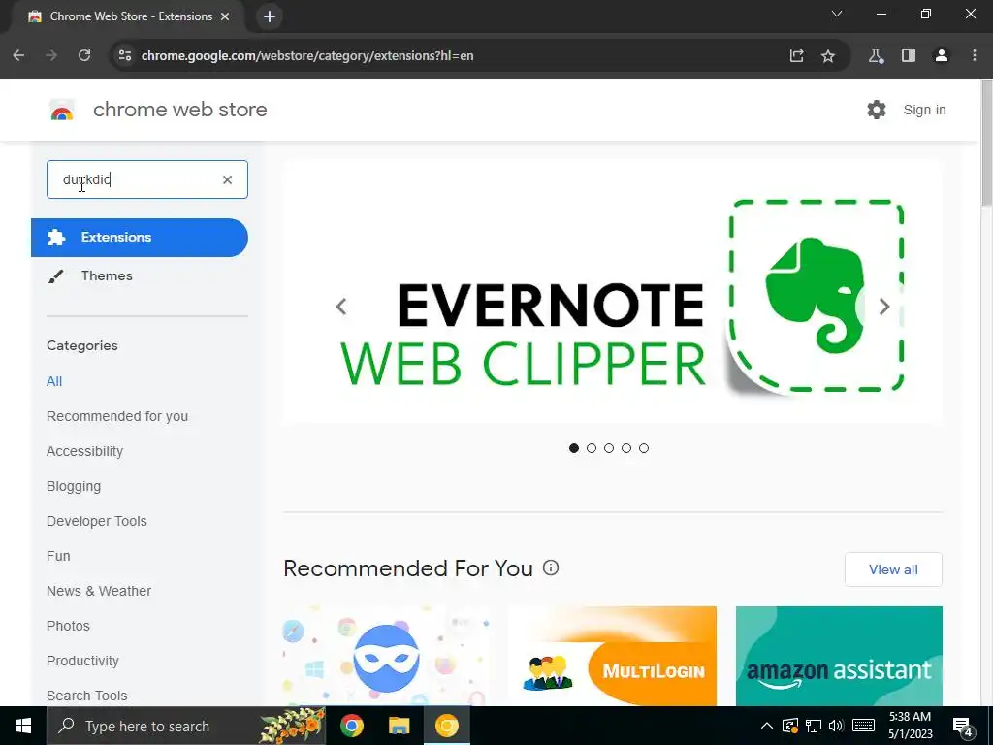Select first carousel dot
Screen dimensions: 993x745
click(574, 448)
